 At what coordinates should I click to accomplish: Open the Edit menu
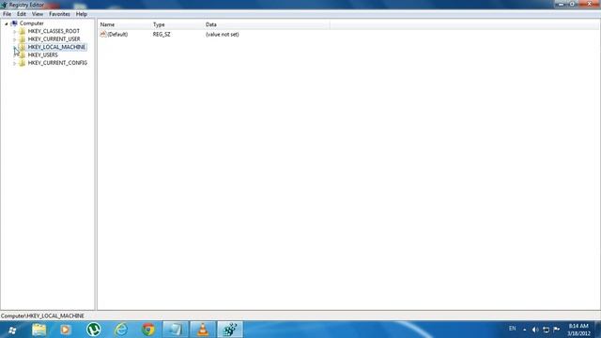pos(22,14)
